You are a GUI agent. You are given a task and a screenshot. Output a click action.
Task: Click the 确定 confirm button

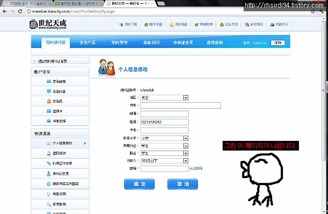click(x=139, y=184)
